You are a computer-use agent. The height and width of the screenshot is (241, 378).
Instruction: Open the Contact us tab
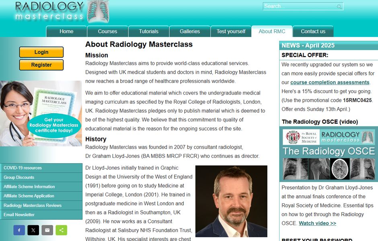click(313, 31)
